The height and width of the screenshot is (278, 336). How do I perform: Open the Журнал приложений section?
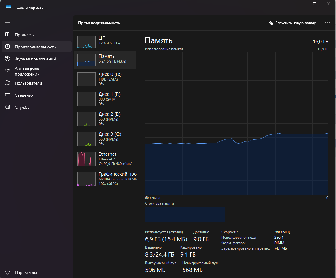click(x=8, y=59)
